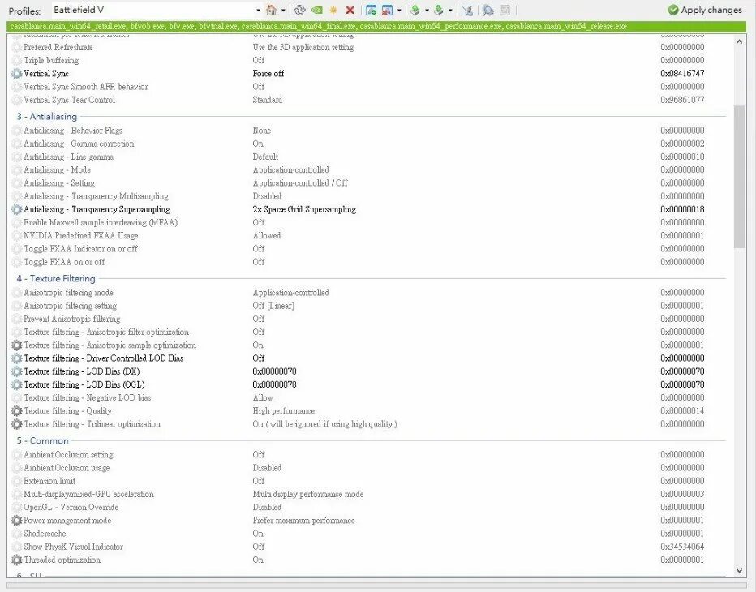Screen dimensions: 756x592
Task: Select Antialiasing - Mode setting row
Action: 369,169
